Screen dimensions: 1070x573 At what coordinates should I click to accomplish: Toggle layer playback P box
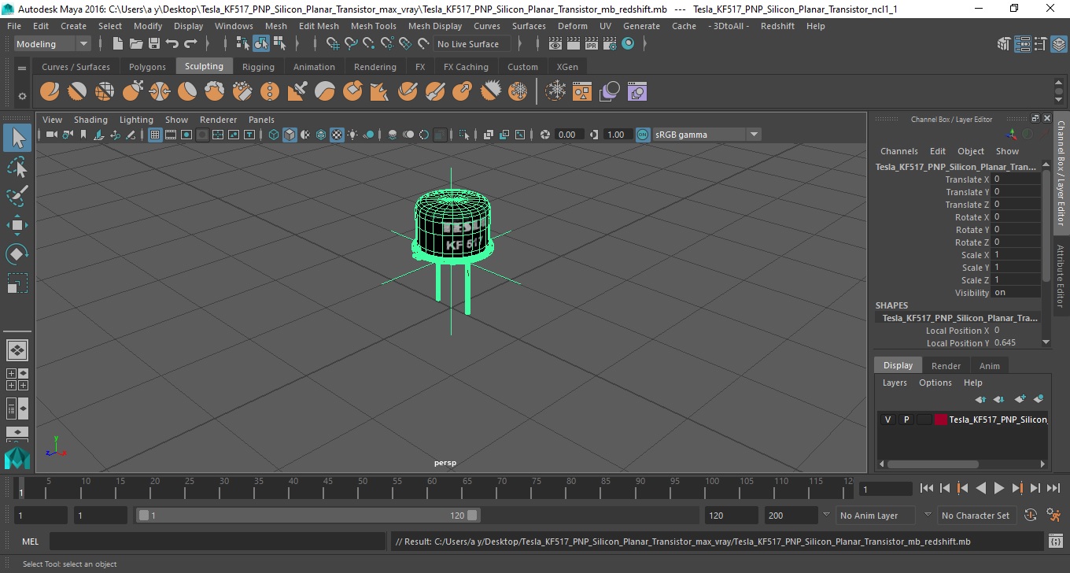point(906,420)
